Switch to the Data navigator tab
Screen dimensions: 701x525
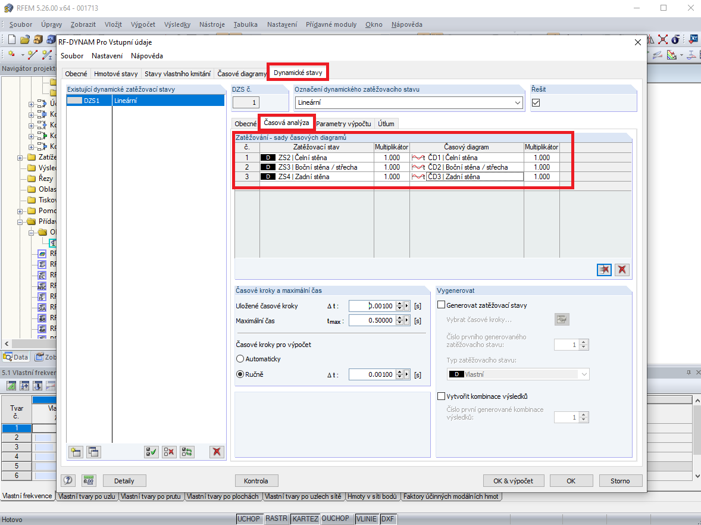15,357
